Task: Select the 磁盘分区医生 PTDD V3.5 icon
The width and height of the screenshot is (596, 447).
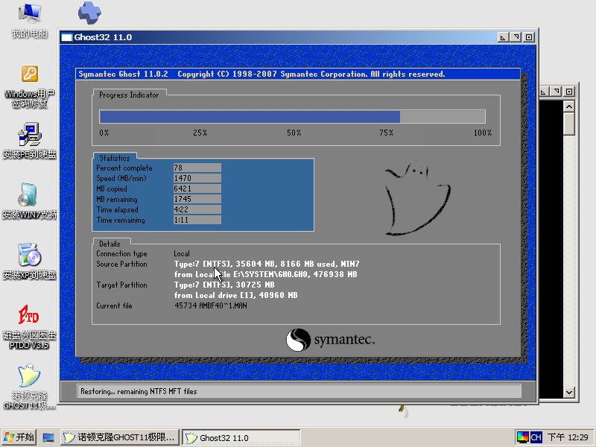Action: pyautogui.click(x=29, y=327)
